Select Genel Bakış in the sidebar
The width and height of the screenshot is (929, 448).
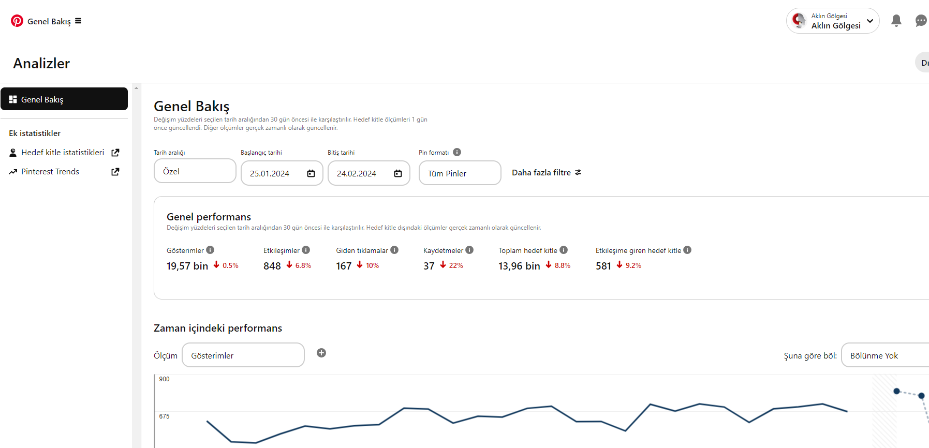click(x=64, y=99)
